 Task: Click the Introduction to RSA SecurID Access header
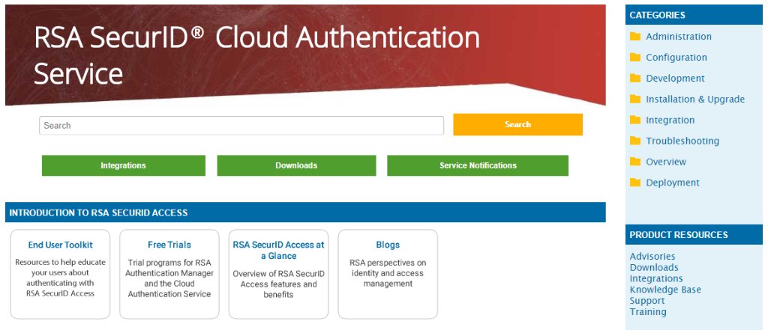[306, 213]
